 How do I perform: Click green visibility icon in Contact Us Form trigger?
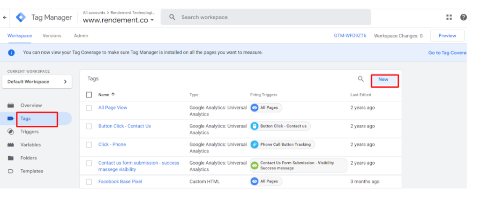pos(255,166)
